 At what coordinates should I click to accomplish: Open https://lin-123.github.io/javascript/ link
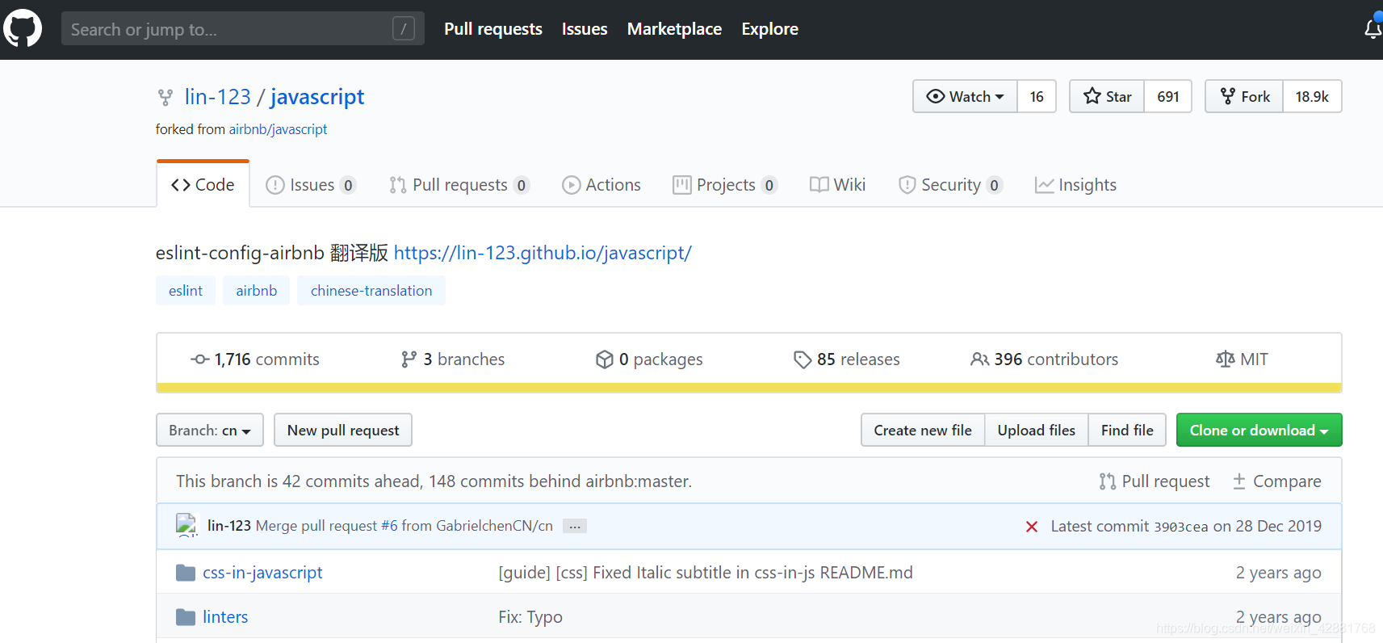pos(543,253)
